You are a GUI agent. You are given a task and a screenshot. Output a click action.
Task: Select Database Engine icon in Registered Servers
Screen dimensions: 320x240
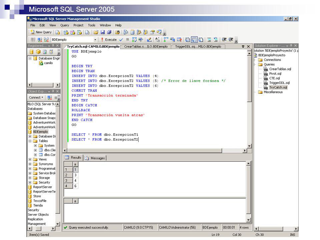tap(31, 52)
